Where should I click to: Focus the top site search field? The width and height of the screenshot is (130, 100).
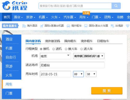click(x=75, y=6)
